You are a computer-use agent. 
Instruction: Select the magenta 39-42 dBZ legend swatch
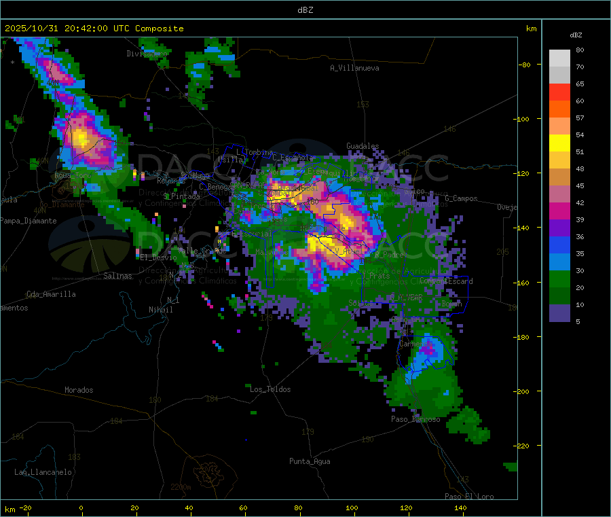point(559,211)
